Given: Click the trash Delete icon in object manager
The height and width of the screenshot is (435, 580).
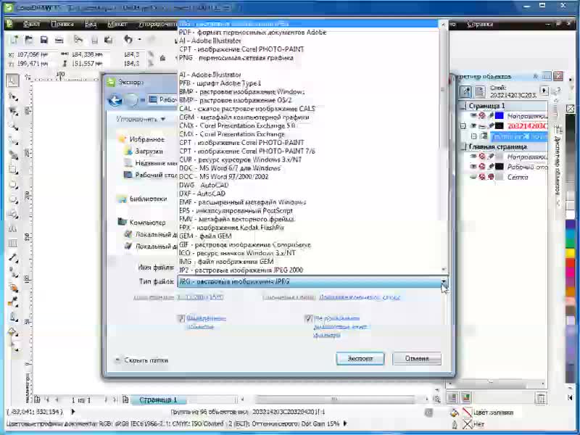Looking at the screenshot, I should coord(541,398).
